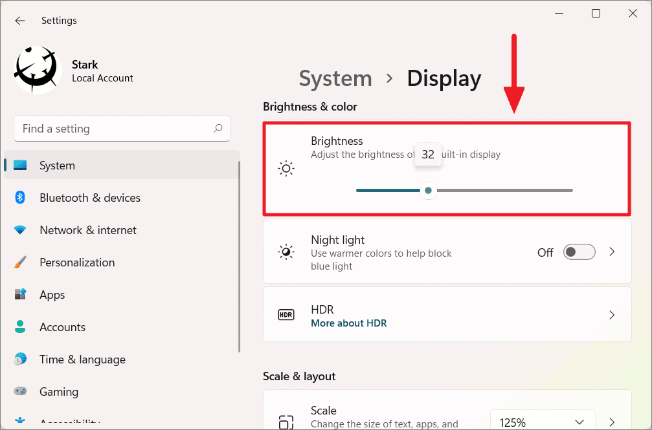This screenshot has height=430, width=652.
Task: Expand the HDR settings chevron
Action: click(x=611, y=315)
